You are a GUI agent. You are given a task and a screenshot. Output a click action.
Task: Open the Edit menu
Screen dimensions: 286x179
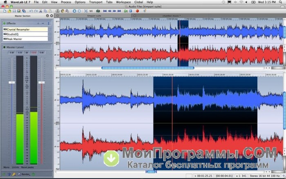click(45, 2)
